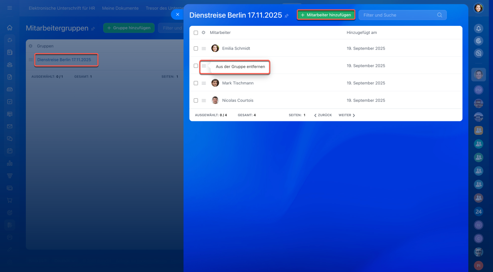Open the home icon in left sidebar

[10, 28]
